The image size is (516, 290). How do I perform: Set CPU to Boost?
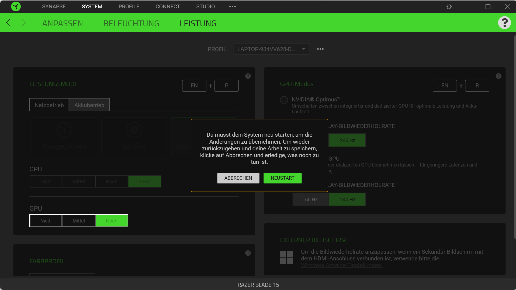click(x=145, y=182)
